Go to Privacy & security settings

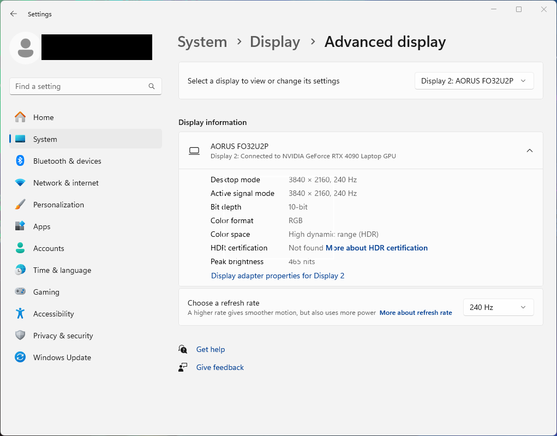click(x=86, y=336)
